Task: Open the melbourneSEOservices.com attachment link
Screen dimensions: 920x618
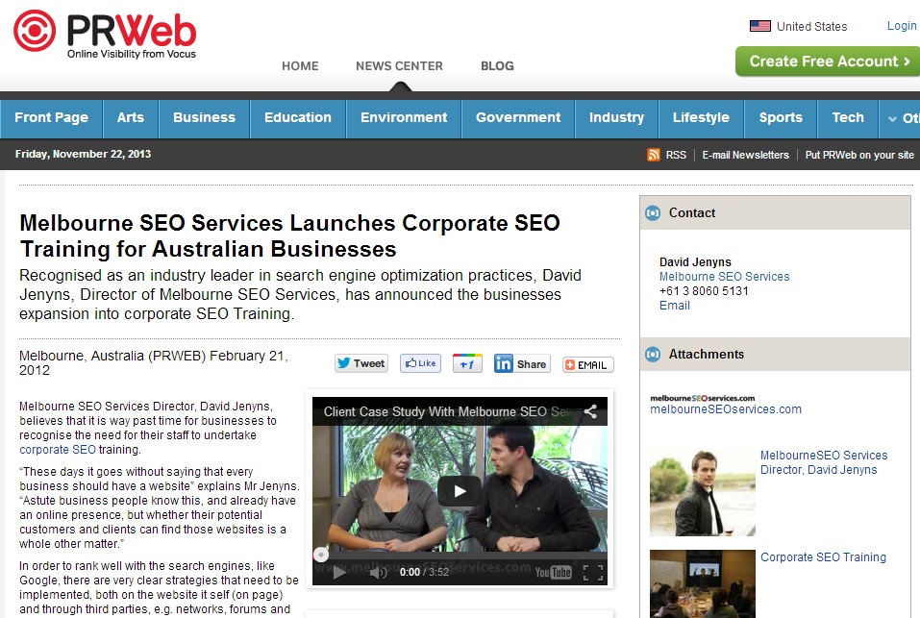Action: [725, 409]
